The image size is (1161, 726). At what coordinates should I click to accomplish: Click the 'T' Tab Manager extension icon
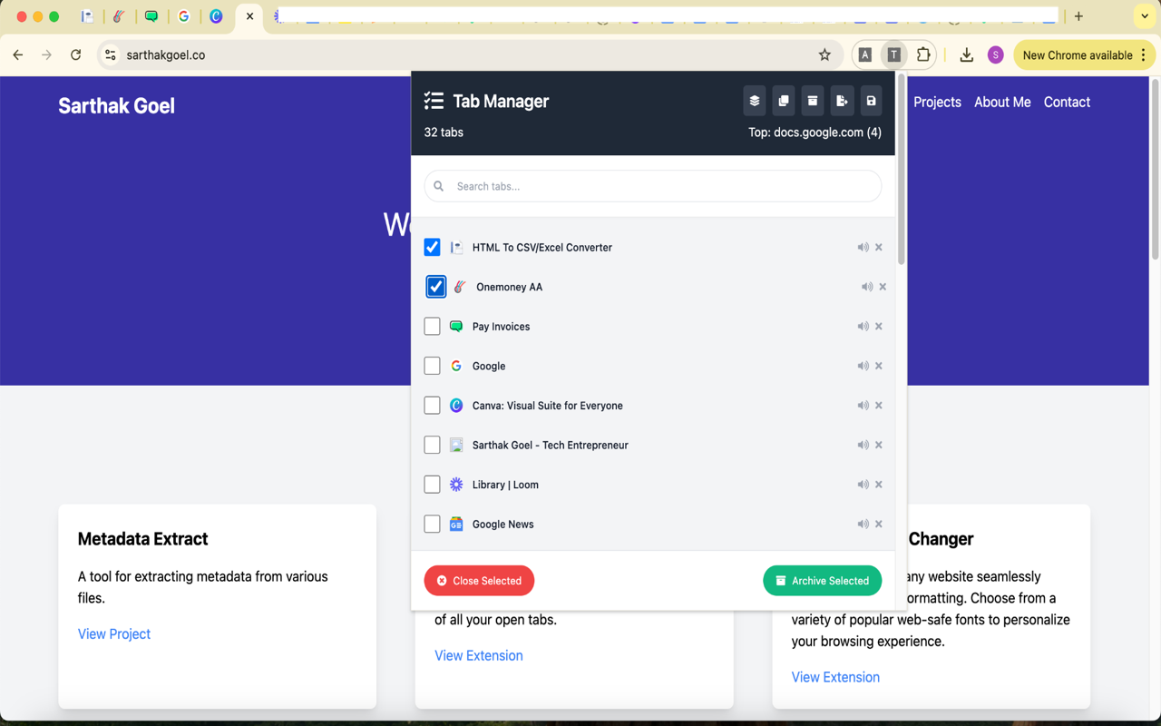pos(894,55)
